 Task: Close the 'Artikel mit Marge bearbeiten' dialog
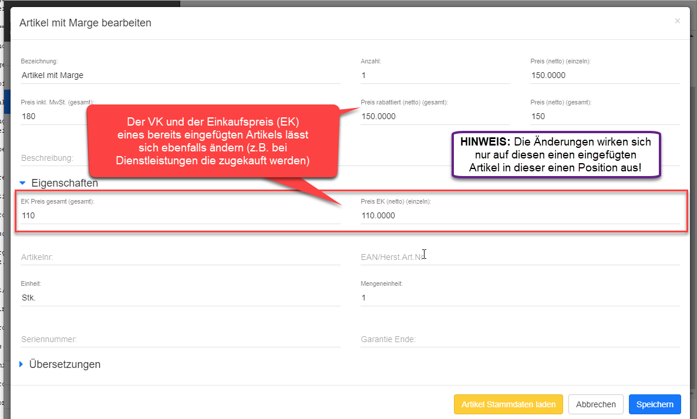pos(677,21)
